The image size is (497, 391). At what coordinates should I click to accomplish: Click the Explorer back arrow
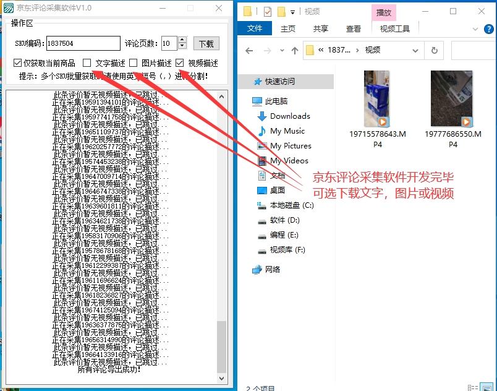click(x=250, y=50)
